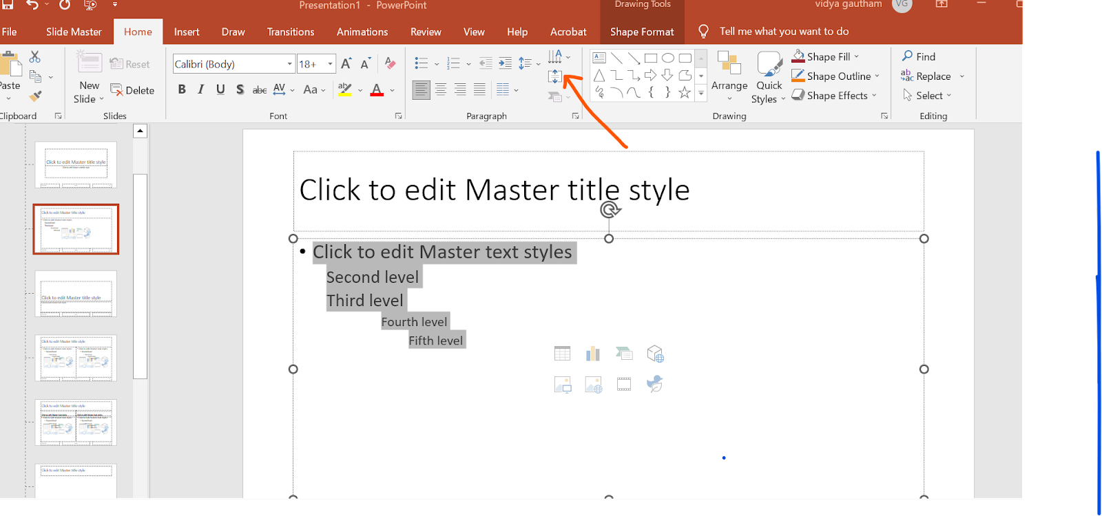Select the Oval shape in gallery
This screenshot has width=1102, height=516.
pyautogui.click(x=668, y=58)
